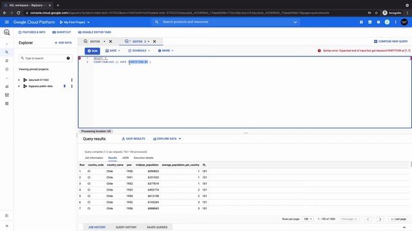Go to previous results page arrow
The image size is (412, 231).
[368, 219]
